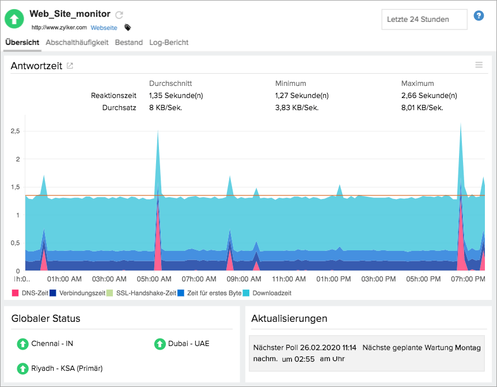Screen dimensions: 497x387
Task: Click the 2,66 Sekunde(n) maximum value
Action: pos(429,96)
